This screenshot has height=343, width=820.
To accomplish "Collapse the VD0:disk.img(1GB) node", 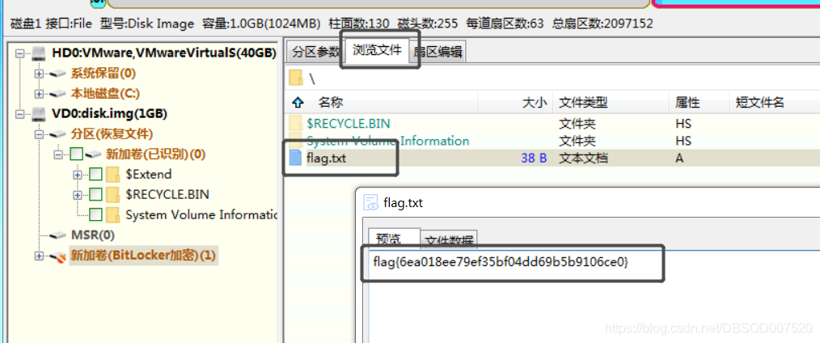I will coord(20,113).
